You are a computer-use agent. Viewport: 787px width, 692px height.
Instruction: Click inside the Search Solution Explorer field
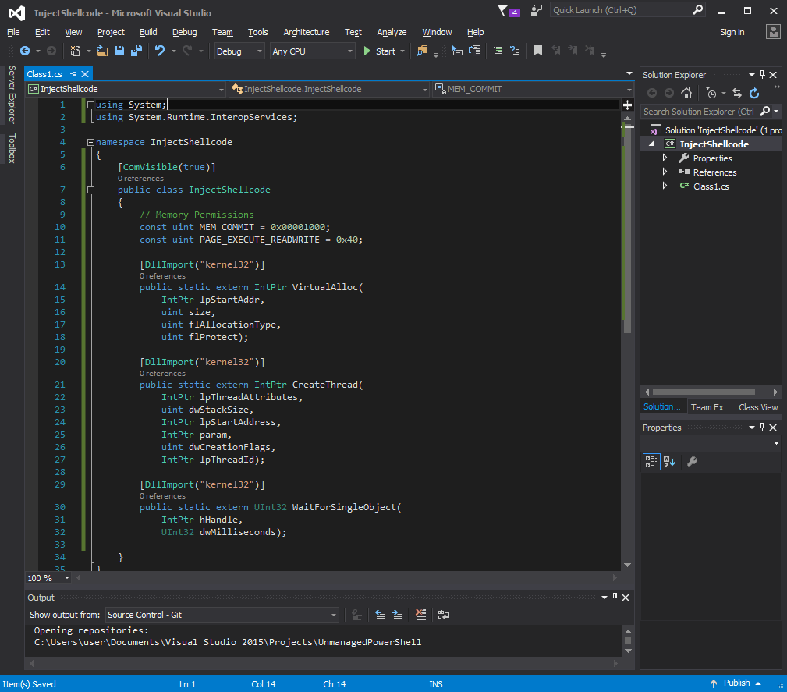click(x=702, y=111)
